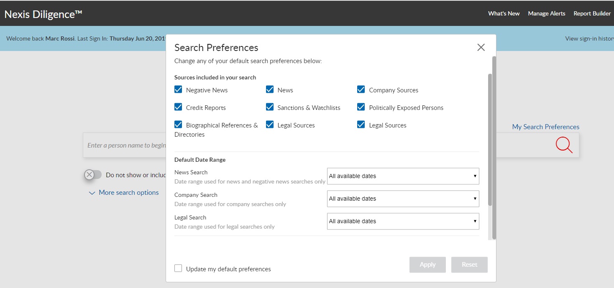Viewport: 614px width, 288px height.
Task: Uncheck the News source checkbox
Action: (x=270, y=89)
